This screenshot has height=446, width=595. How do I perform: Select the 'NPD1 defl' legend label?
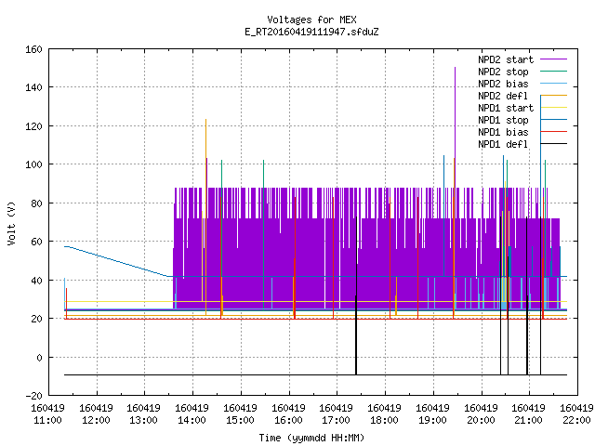click(503, 145)
